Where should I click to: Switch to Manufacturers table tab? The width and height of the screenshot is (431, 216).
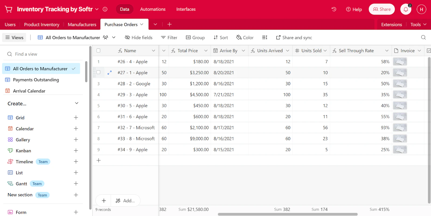point(82,25)
